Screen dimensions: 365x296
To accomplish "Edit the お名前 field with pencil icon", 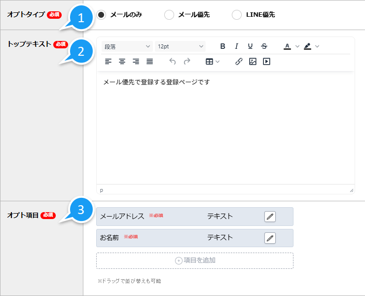I will [270, 238].
